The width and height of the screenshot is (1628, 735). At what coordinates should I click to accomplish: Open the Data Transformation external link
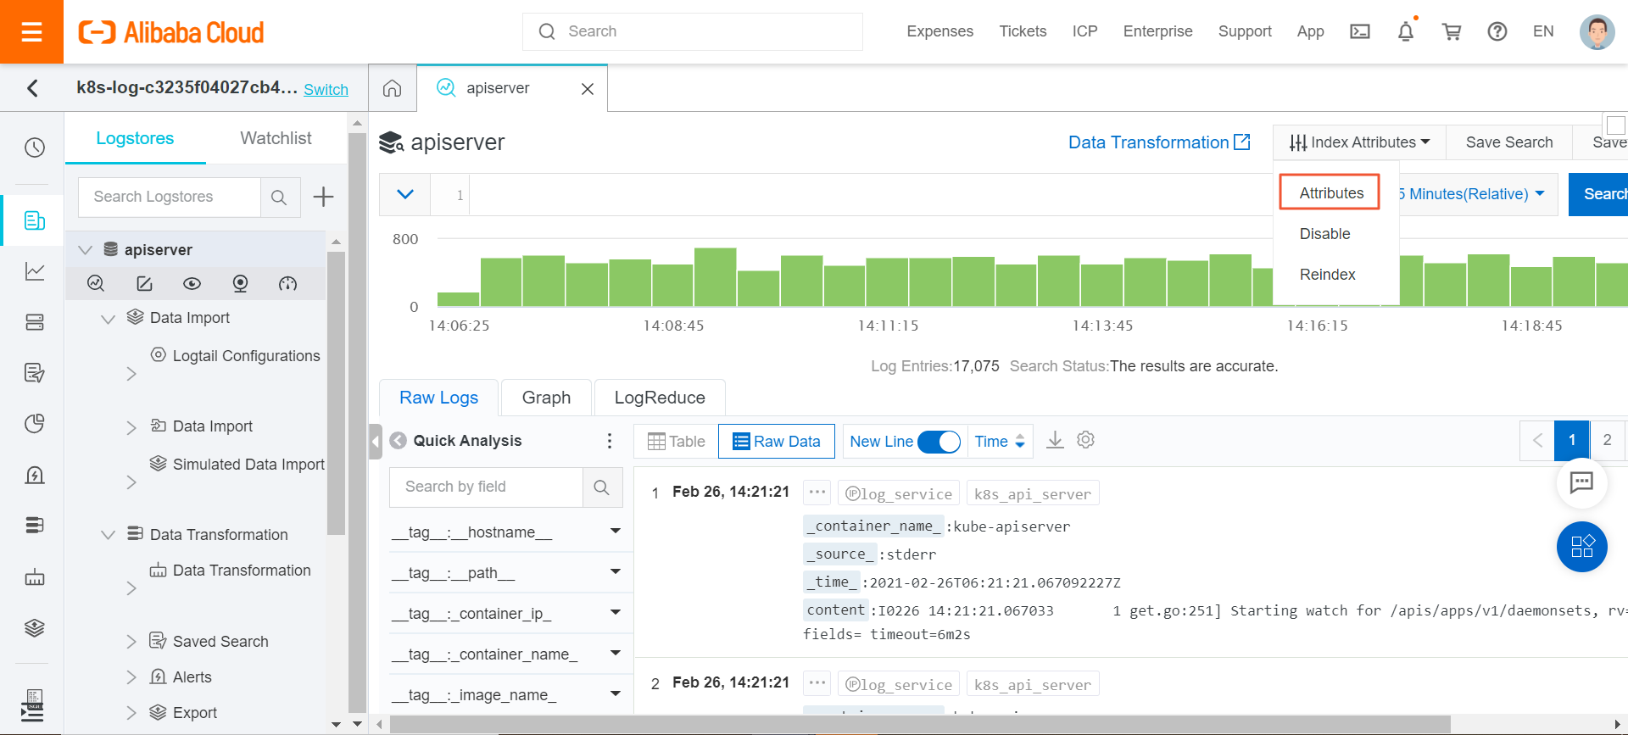tap(1159, 142)
